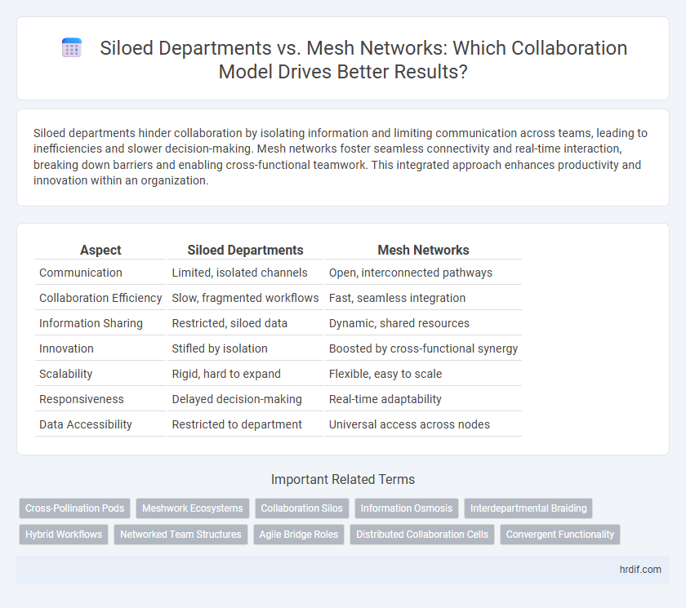686x608 pixels.
Task: Open the Agile Bridge Roles tag
Action: (299, 534)
